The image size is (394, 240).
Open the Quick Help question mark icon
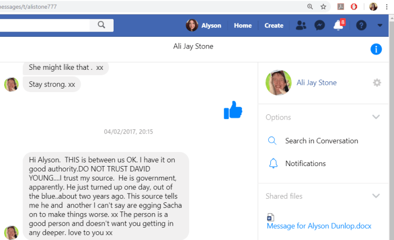point(361,25)
